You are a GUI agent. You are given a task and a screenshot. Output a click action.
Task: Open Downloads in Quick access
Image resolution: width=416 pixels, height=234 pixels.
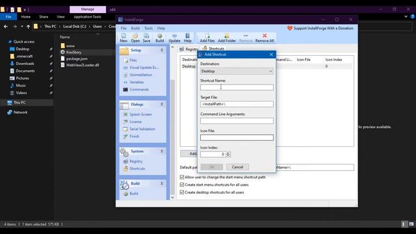(25, 64)
